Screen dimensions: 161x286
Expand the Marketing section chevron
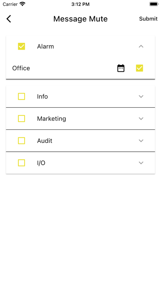point(141,119)
